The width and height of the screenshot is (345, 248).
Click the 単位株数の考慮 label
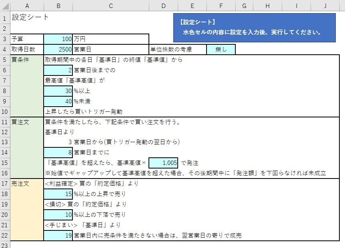pyautogui.click(x=171, y=50)
